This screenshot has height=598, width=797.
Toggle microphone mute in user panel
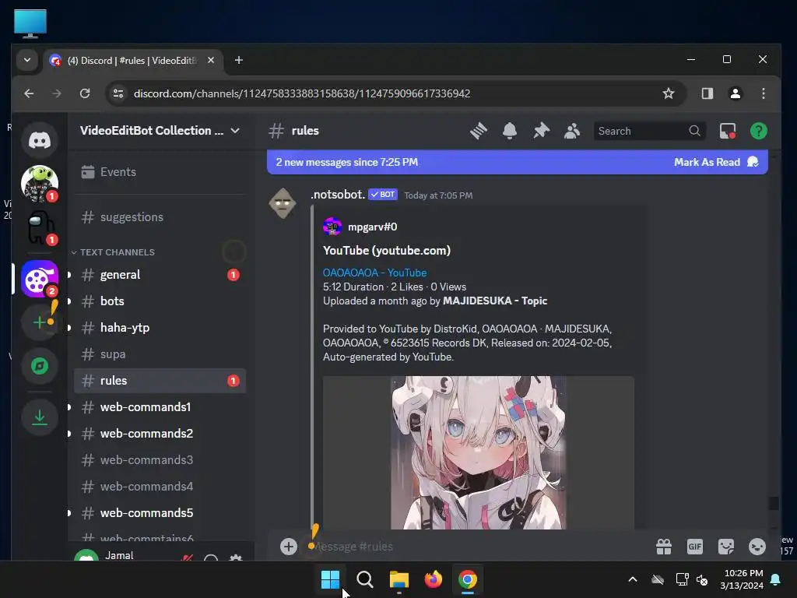[x=187, y=558]
